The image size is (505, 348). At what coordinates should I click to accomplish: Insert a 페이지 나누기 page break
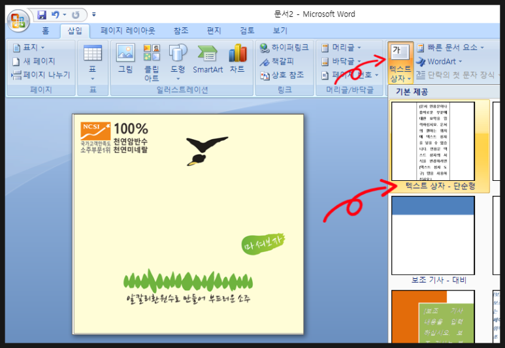[41, 75]
